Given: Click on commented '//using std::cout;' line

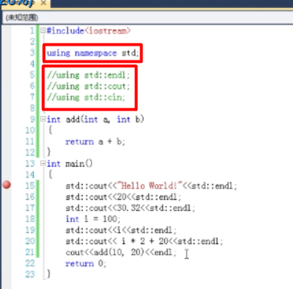Looking at the screenshot, I should 88,86.
